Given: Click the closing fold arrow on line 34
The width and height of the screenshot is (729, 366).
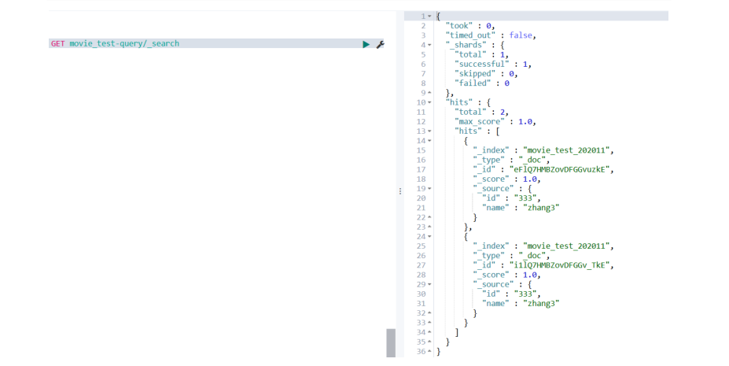Looking at the screenshot, I should 429,332.
